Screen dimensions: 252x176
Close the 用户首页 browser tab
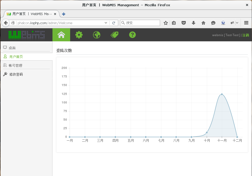(55, 14)
